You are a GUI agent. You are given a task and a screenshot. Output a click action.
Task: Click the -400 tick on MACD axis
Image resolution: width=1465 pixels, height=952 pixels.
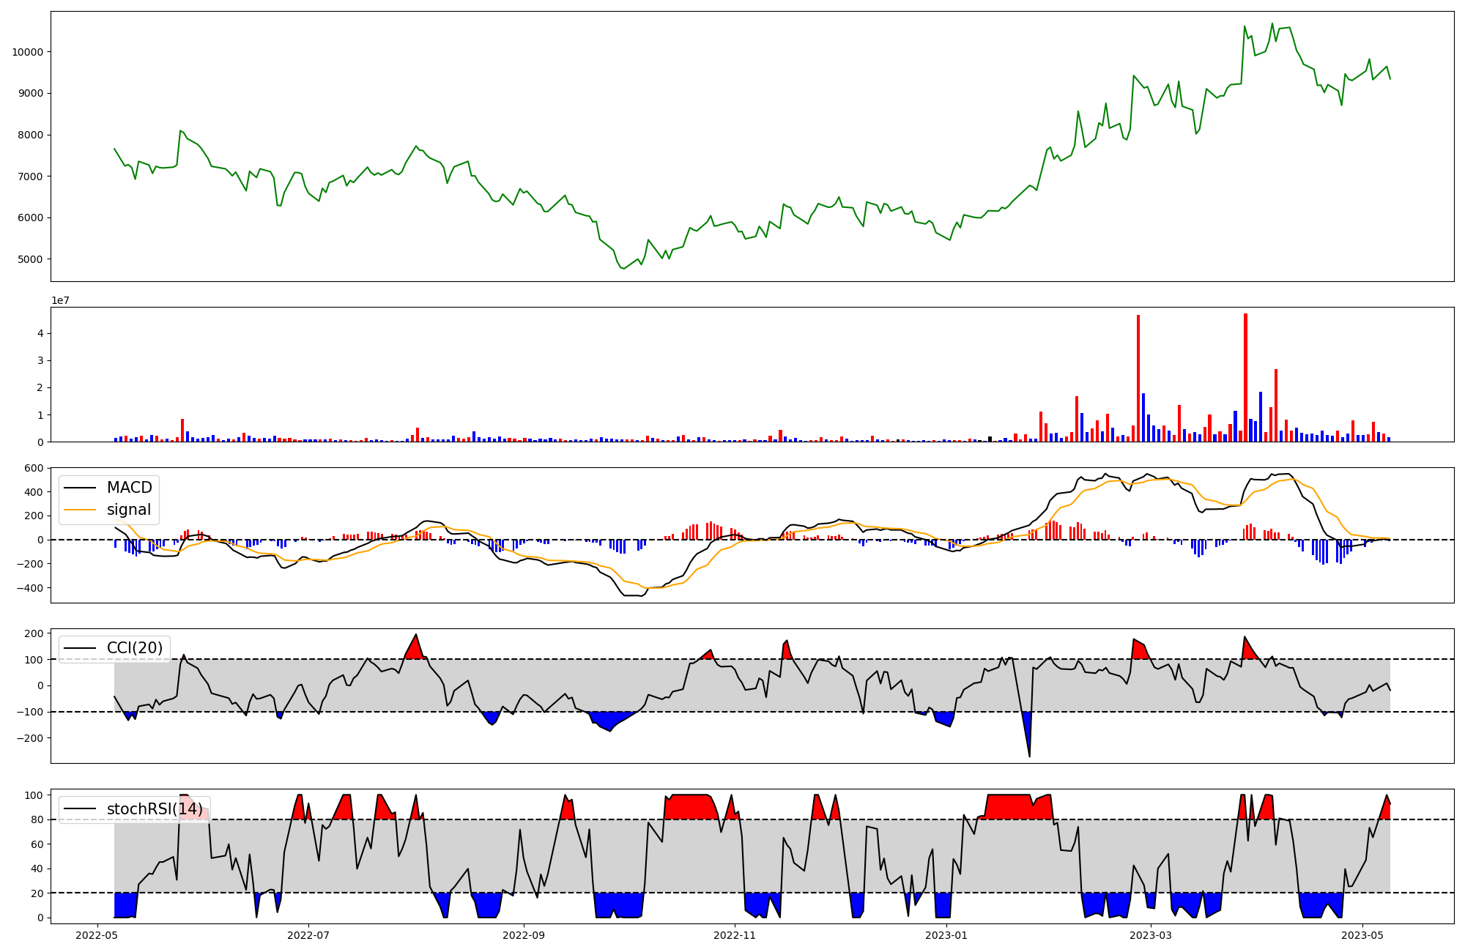(x=30, y=588)
